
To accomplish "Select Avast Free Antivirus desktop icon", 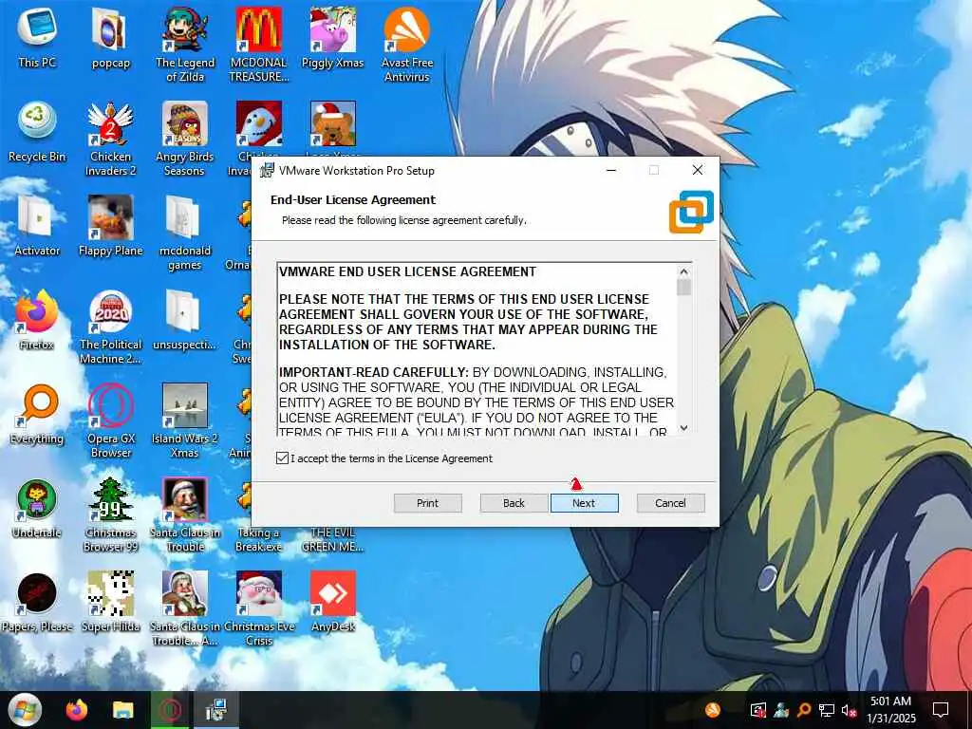I will (x=407, y=45).
